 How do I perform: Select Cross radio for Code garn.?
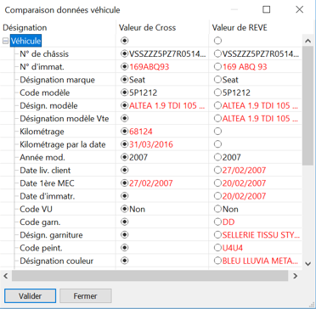coord(124,222)
